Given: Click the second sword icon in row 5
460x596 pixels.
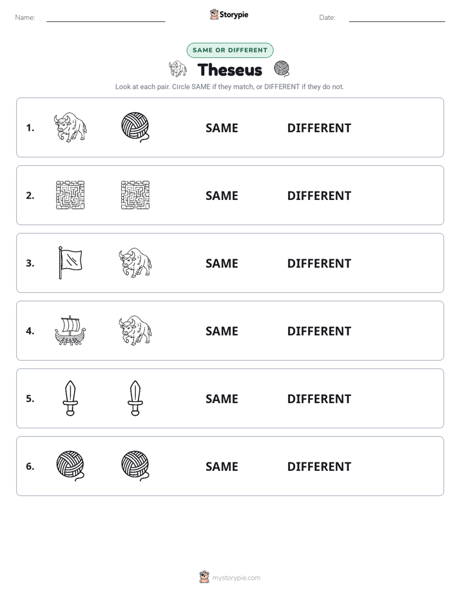Looking at the screenshot, I should click(135, 398).
